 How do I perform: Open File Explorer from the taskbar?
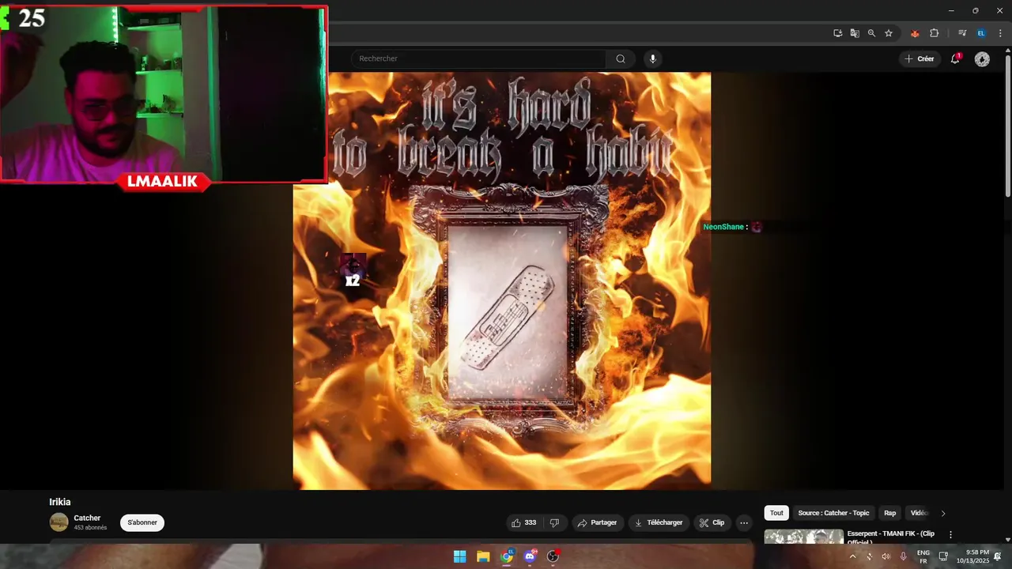click(x=483, y=556)
